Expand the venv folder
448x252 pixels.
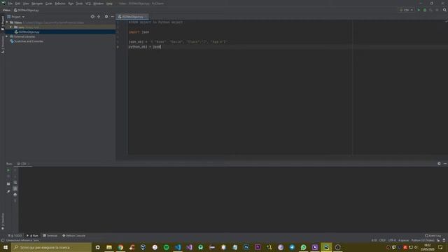(11, 27)
